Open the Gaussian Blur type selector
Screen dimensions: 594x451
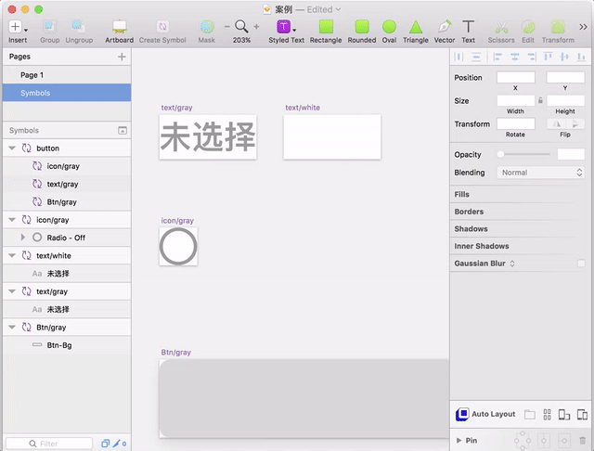tap(512, 264)
